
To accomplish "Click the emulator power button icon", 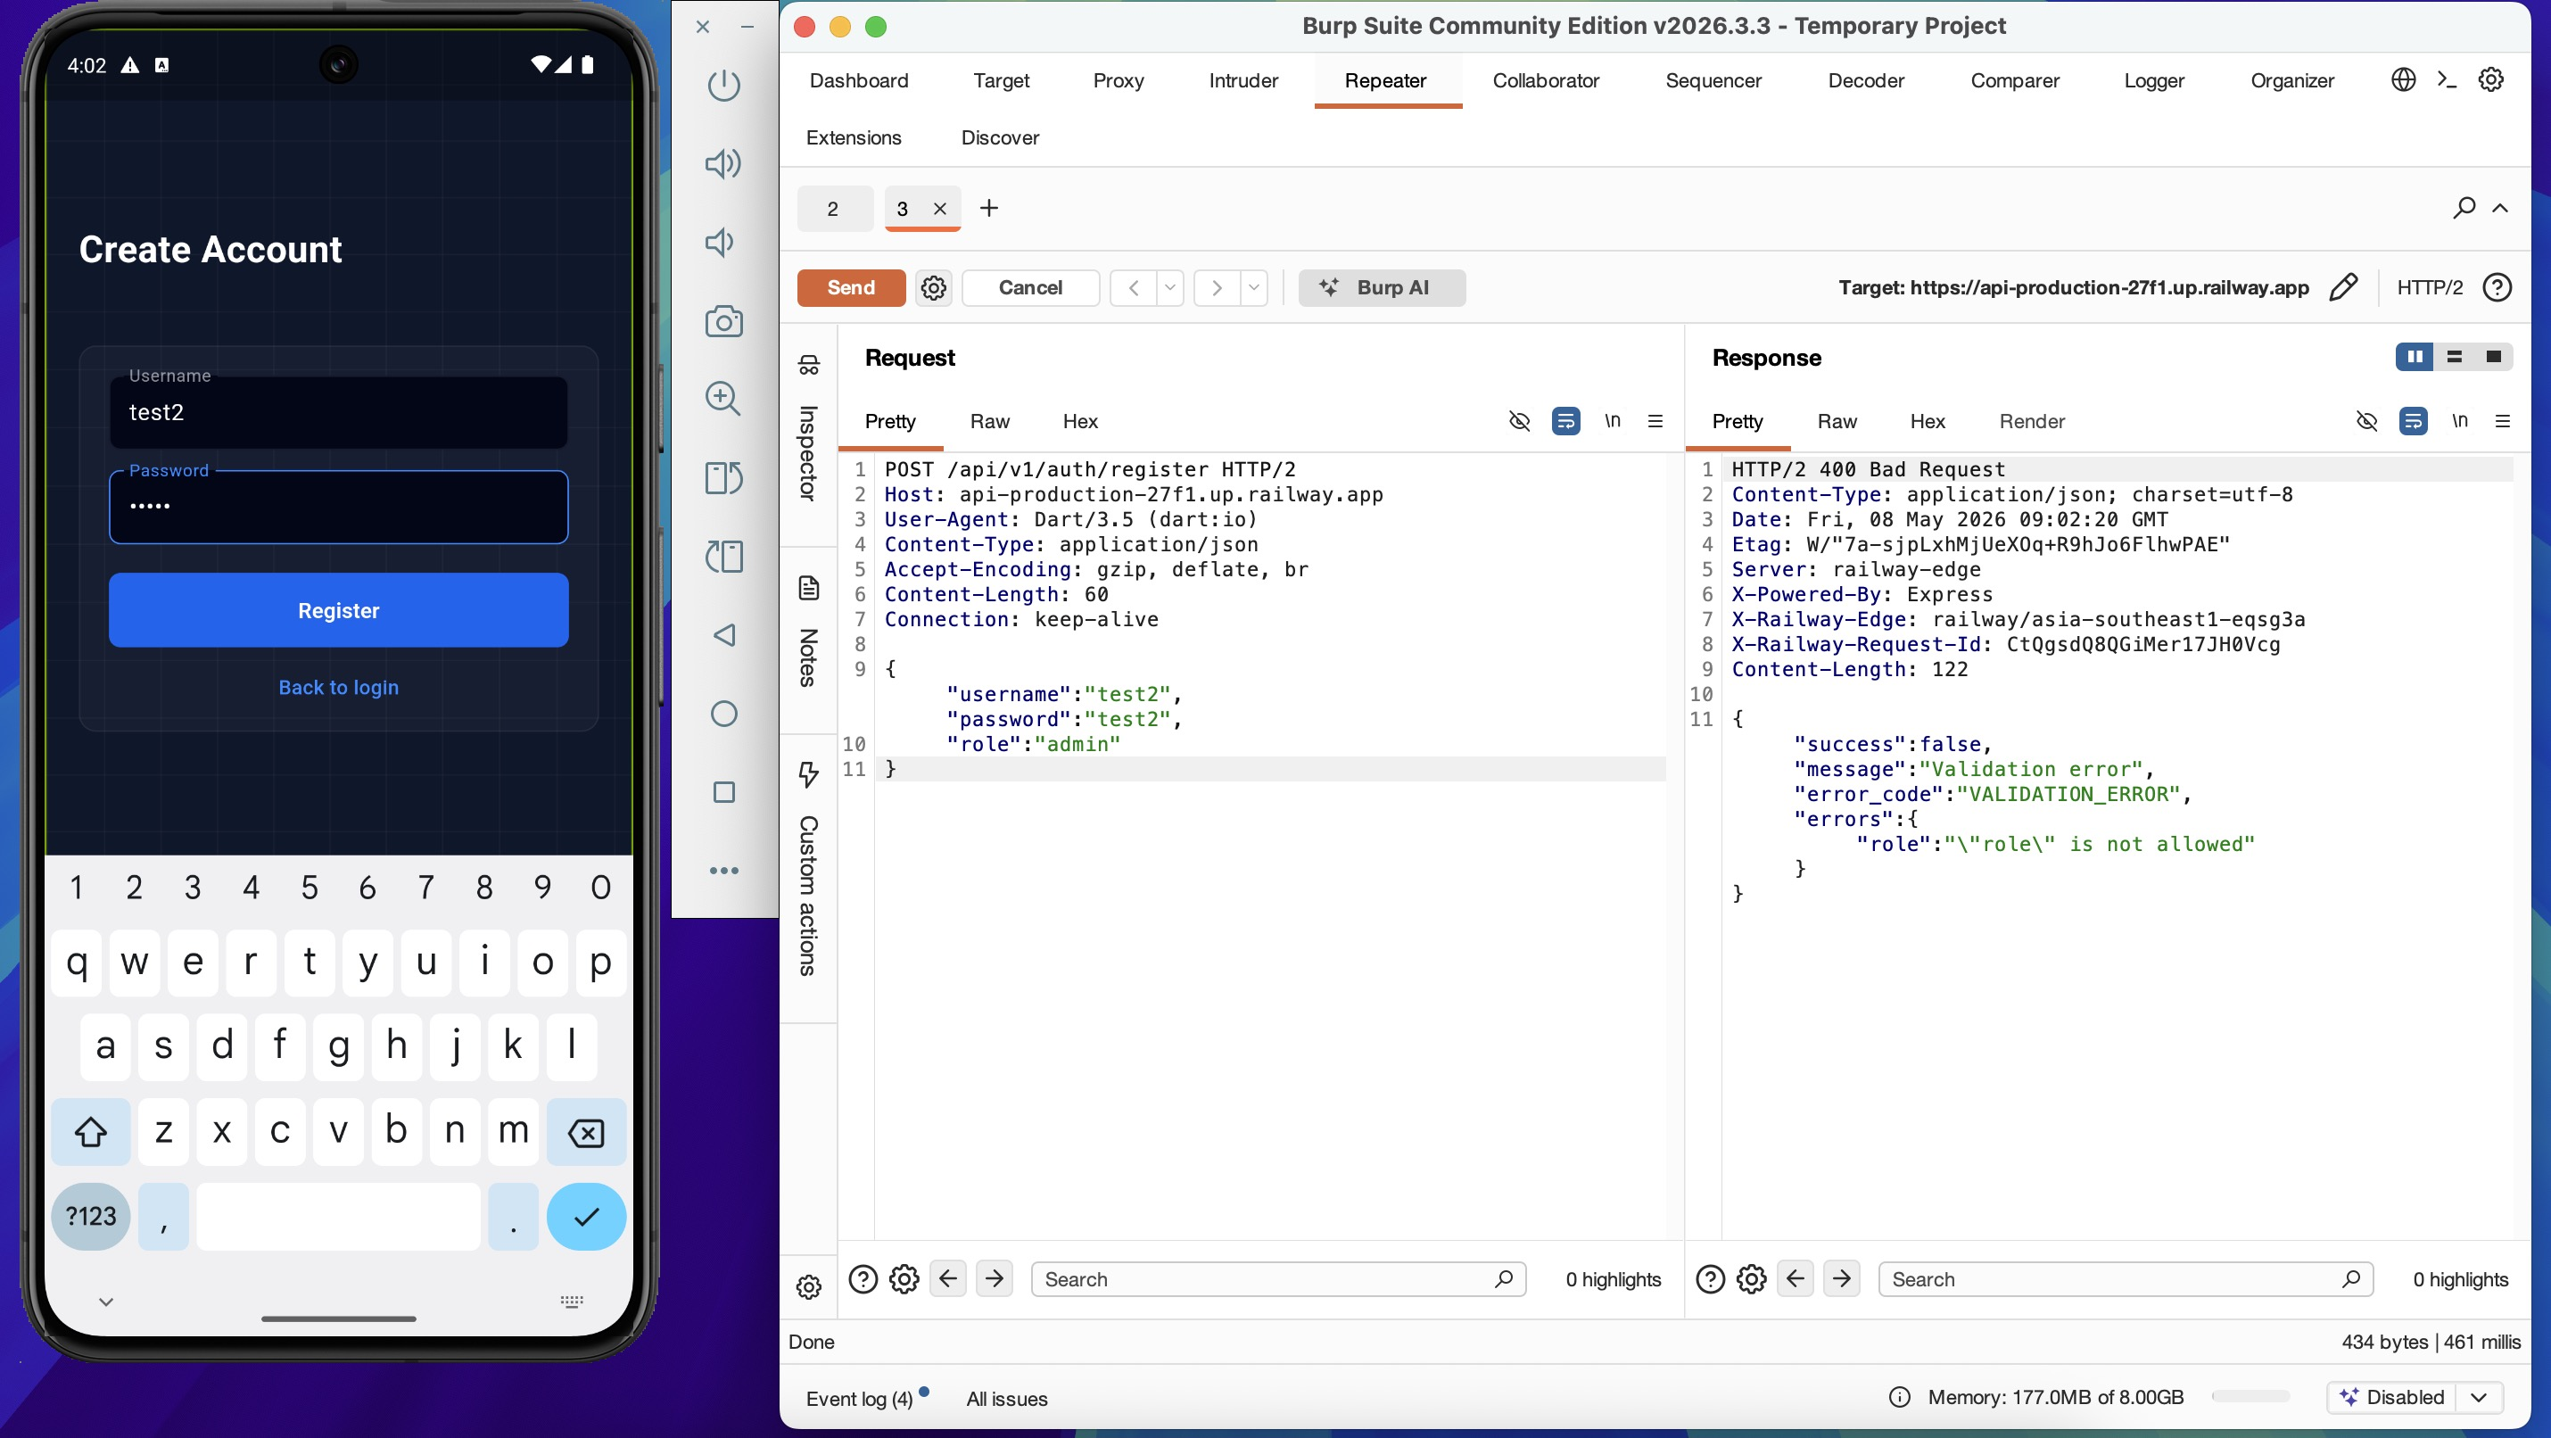I will [724, 85].
